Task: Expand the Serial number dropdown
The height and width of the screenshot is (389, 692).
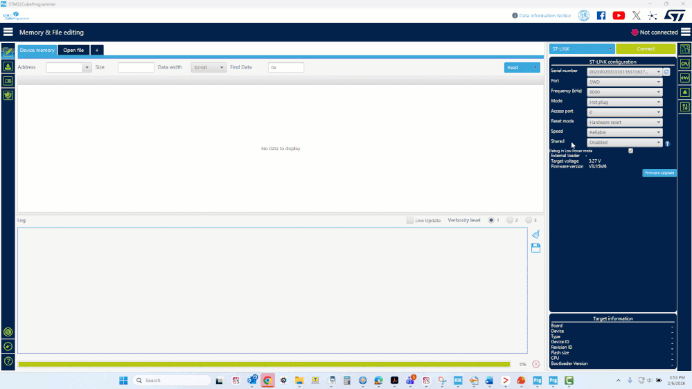Action: pos(659,72)
